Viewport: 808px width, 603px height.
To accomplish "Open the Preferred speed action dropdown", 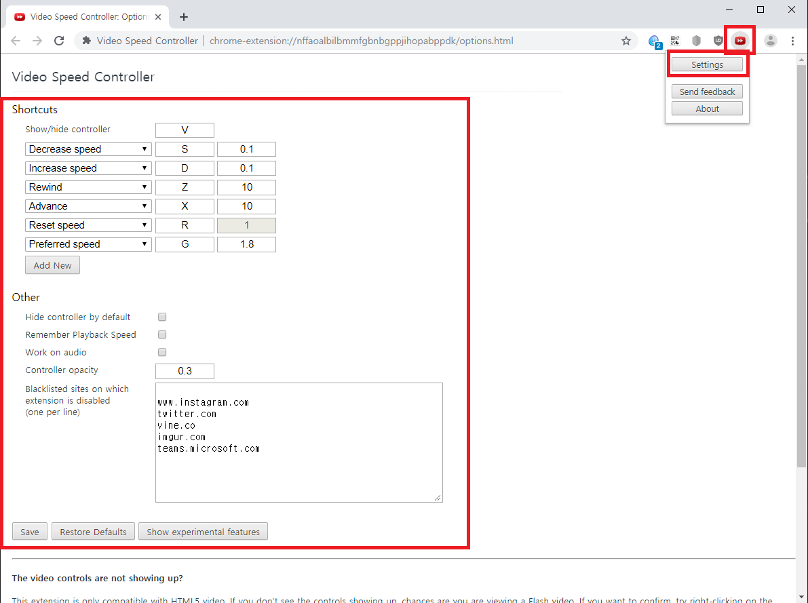I will pyautogui.click(x=88, y=244).
